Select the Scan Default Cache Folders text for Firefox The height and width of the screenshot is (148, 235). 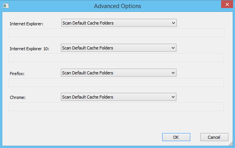[87, 73]
